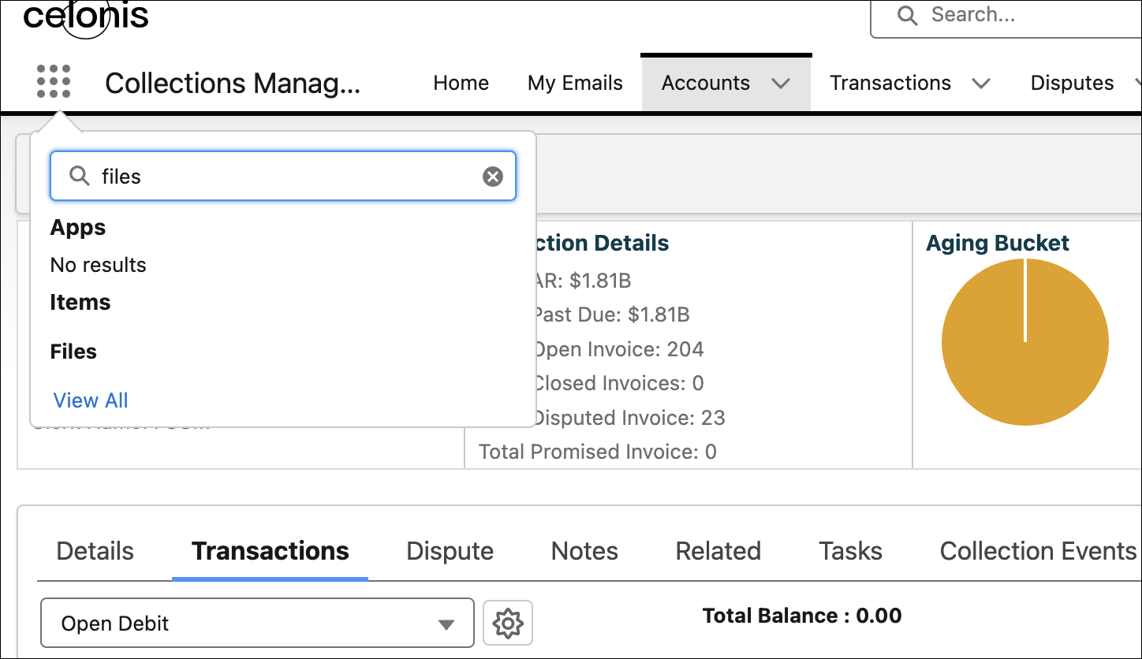The height and width of the screenshot is (659, 1142).
Task: Focus the launcher search field containing 'files'
Action: pyautogui.click(x=283, y=176)
